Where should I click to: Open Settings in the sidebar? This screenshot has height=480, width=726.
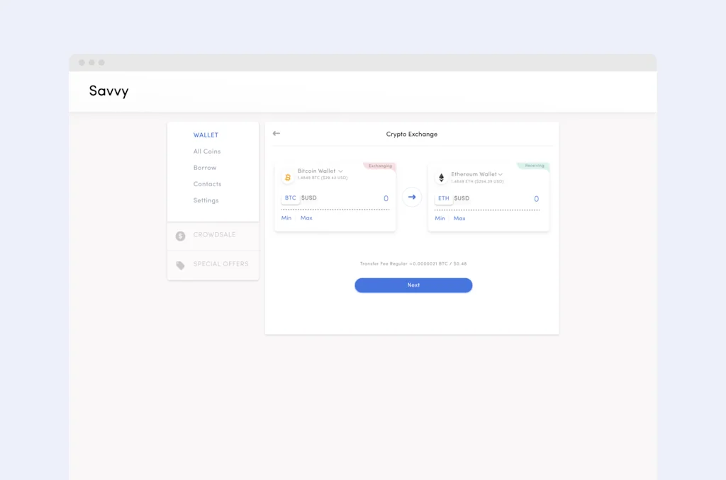coord(206,200)
